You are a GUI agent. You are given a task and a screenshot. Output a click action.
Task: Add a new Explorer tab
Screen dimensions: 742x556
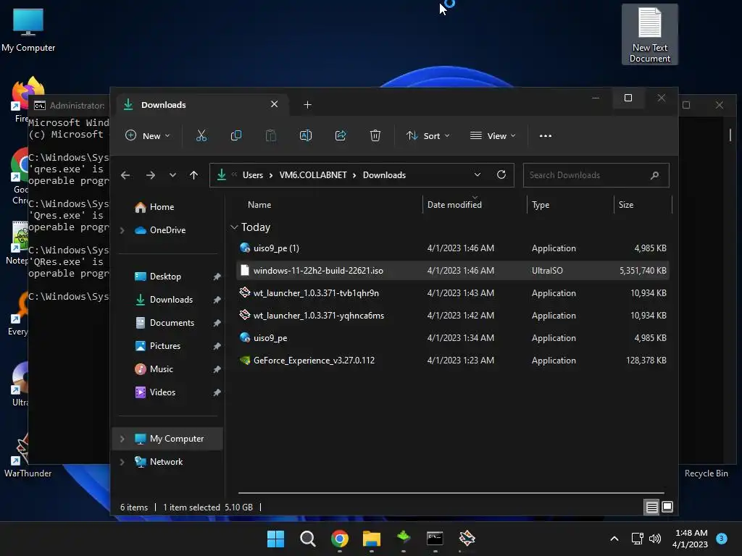[307, 104]
